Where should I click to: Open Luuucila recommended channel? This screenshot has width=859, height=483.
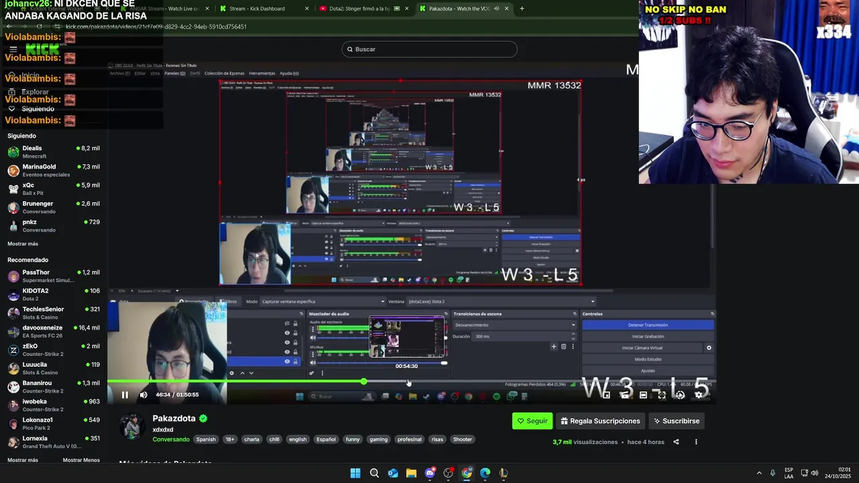(54, 368)
